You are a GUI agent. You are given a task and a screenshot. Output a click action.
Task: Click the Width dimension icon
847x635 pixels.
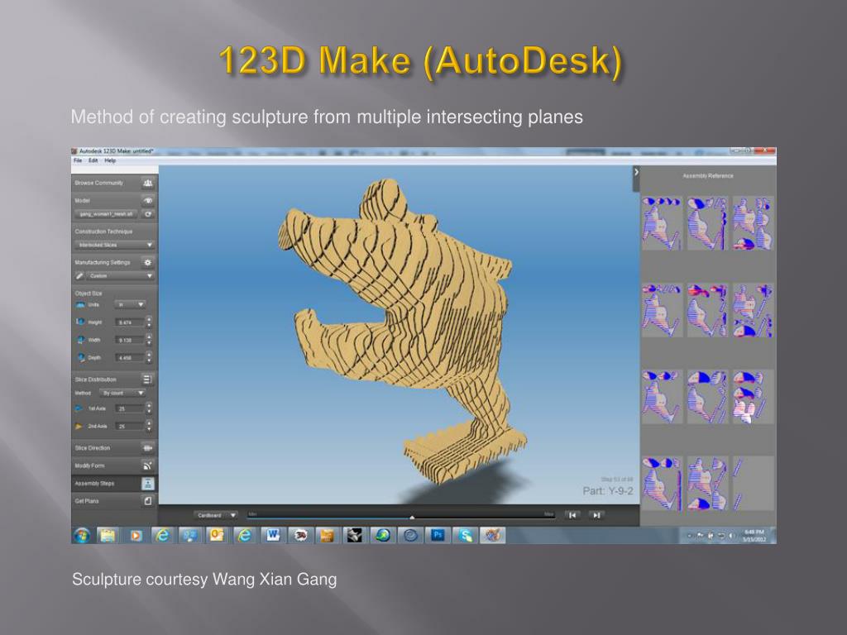pos(80,340)
